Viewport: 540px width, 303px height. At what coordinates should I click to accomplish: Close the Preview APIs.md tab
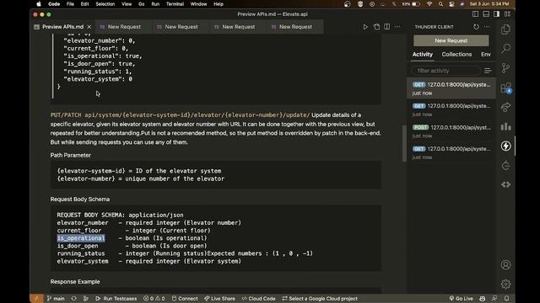pyautogui.click(x=89, y=27)
